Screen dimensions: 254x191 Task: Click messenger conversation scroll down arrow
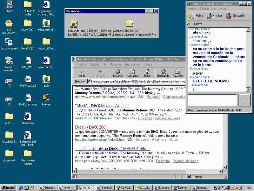click(248, 89)
